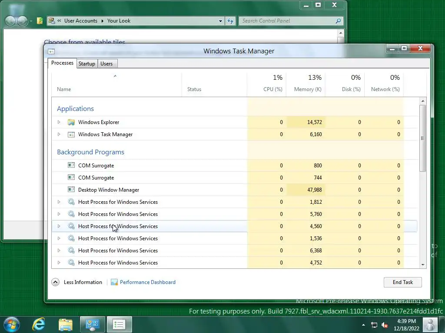Screen dimensions: 445x333
Task: Click the End Task button
Action: point(403,282)
